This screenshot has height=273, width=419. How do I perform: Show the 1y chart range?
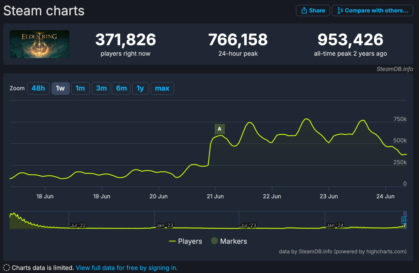tap(140, 88)
